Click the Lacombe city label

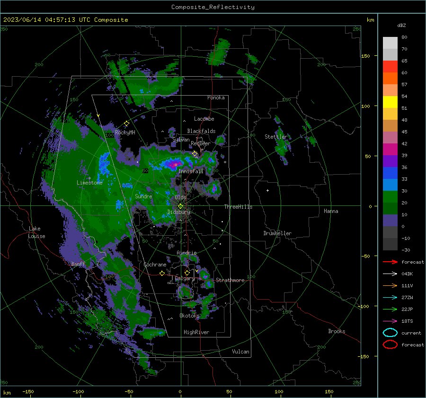pos(204,119)
